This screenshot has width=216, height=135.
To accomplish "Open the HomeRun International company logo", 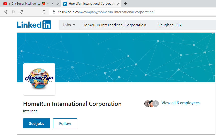I will click(x=39, y=79).
